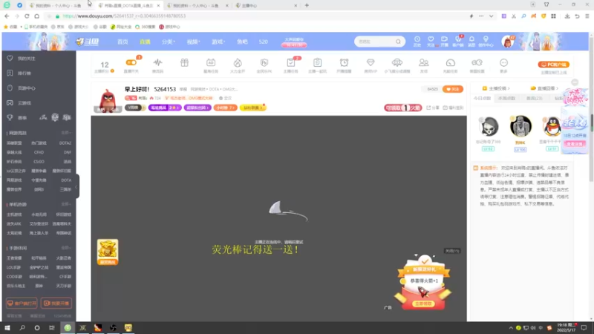Open the 主播投稿 link
The width and height of the screenshot is (594, 334).
pos(496,88)
